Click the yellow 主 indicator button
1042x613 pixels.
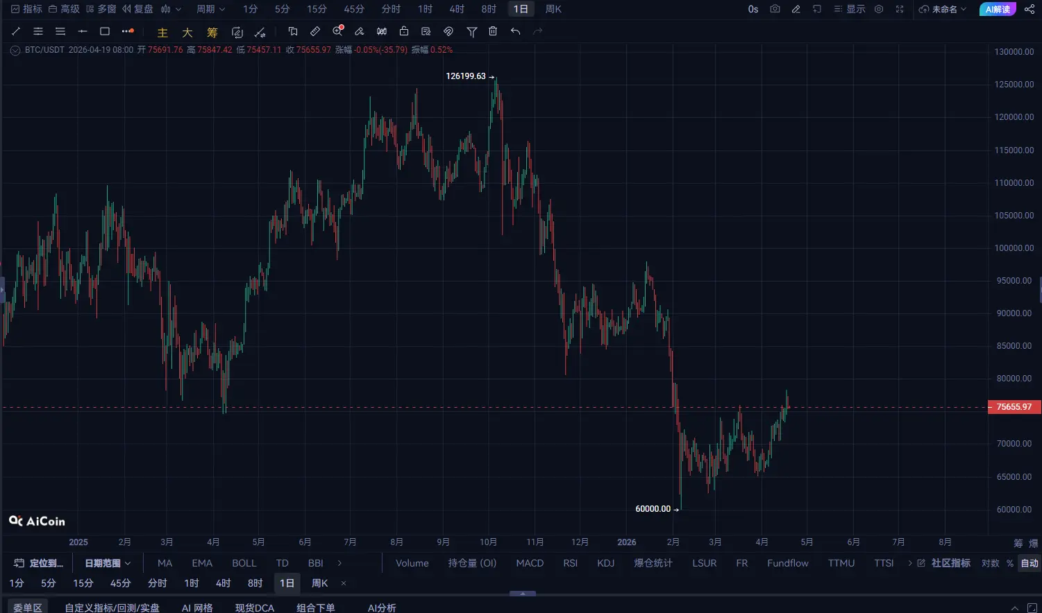tap(162, 33)
